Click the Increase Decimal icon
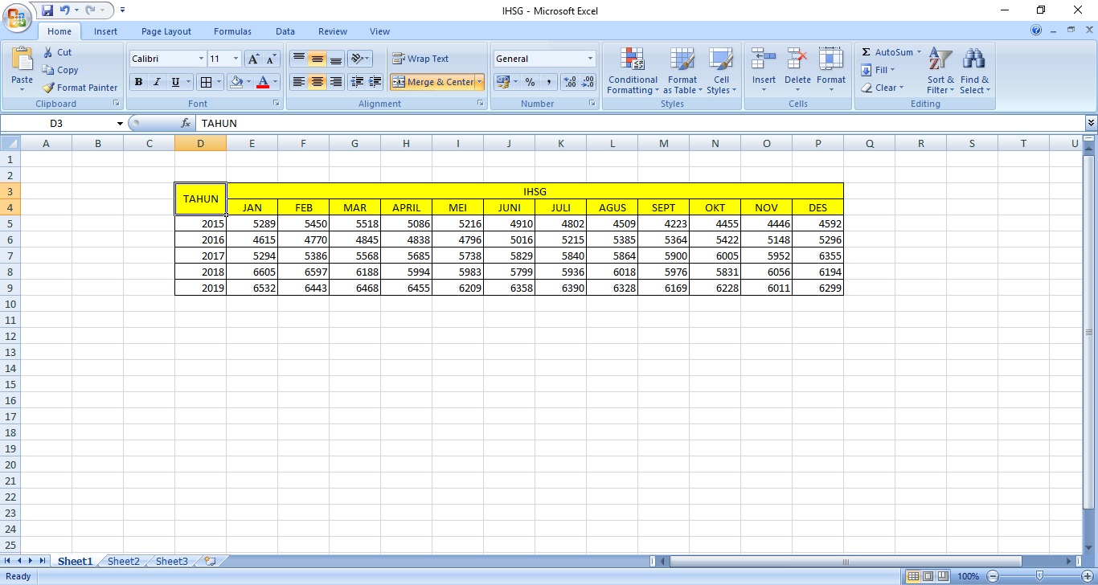 570,82
